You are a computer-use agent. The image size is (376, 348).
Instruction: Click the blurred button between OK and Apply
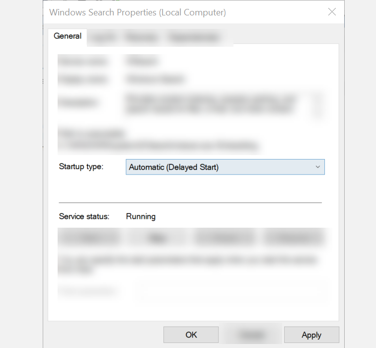(251, 335)
